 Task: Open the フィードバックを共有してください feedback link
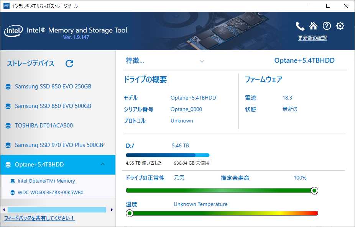39,218
